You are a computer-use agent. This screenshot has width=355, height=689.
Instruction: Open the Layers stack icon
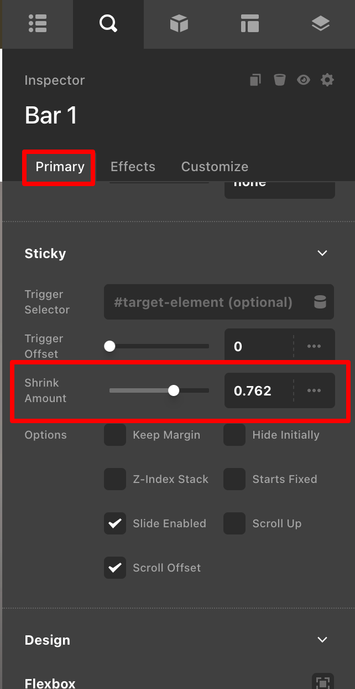tap(321, 24)
